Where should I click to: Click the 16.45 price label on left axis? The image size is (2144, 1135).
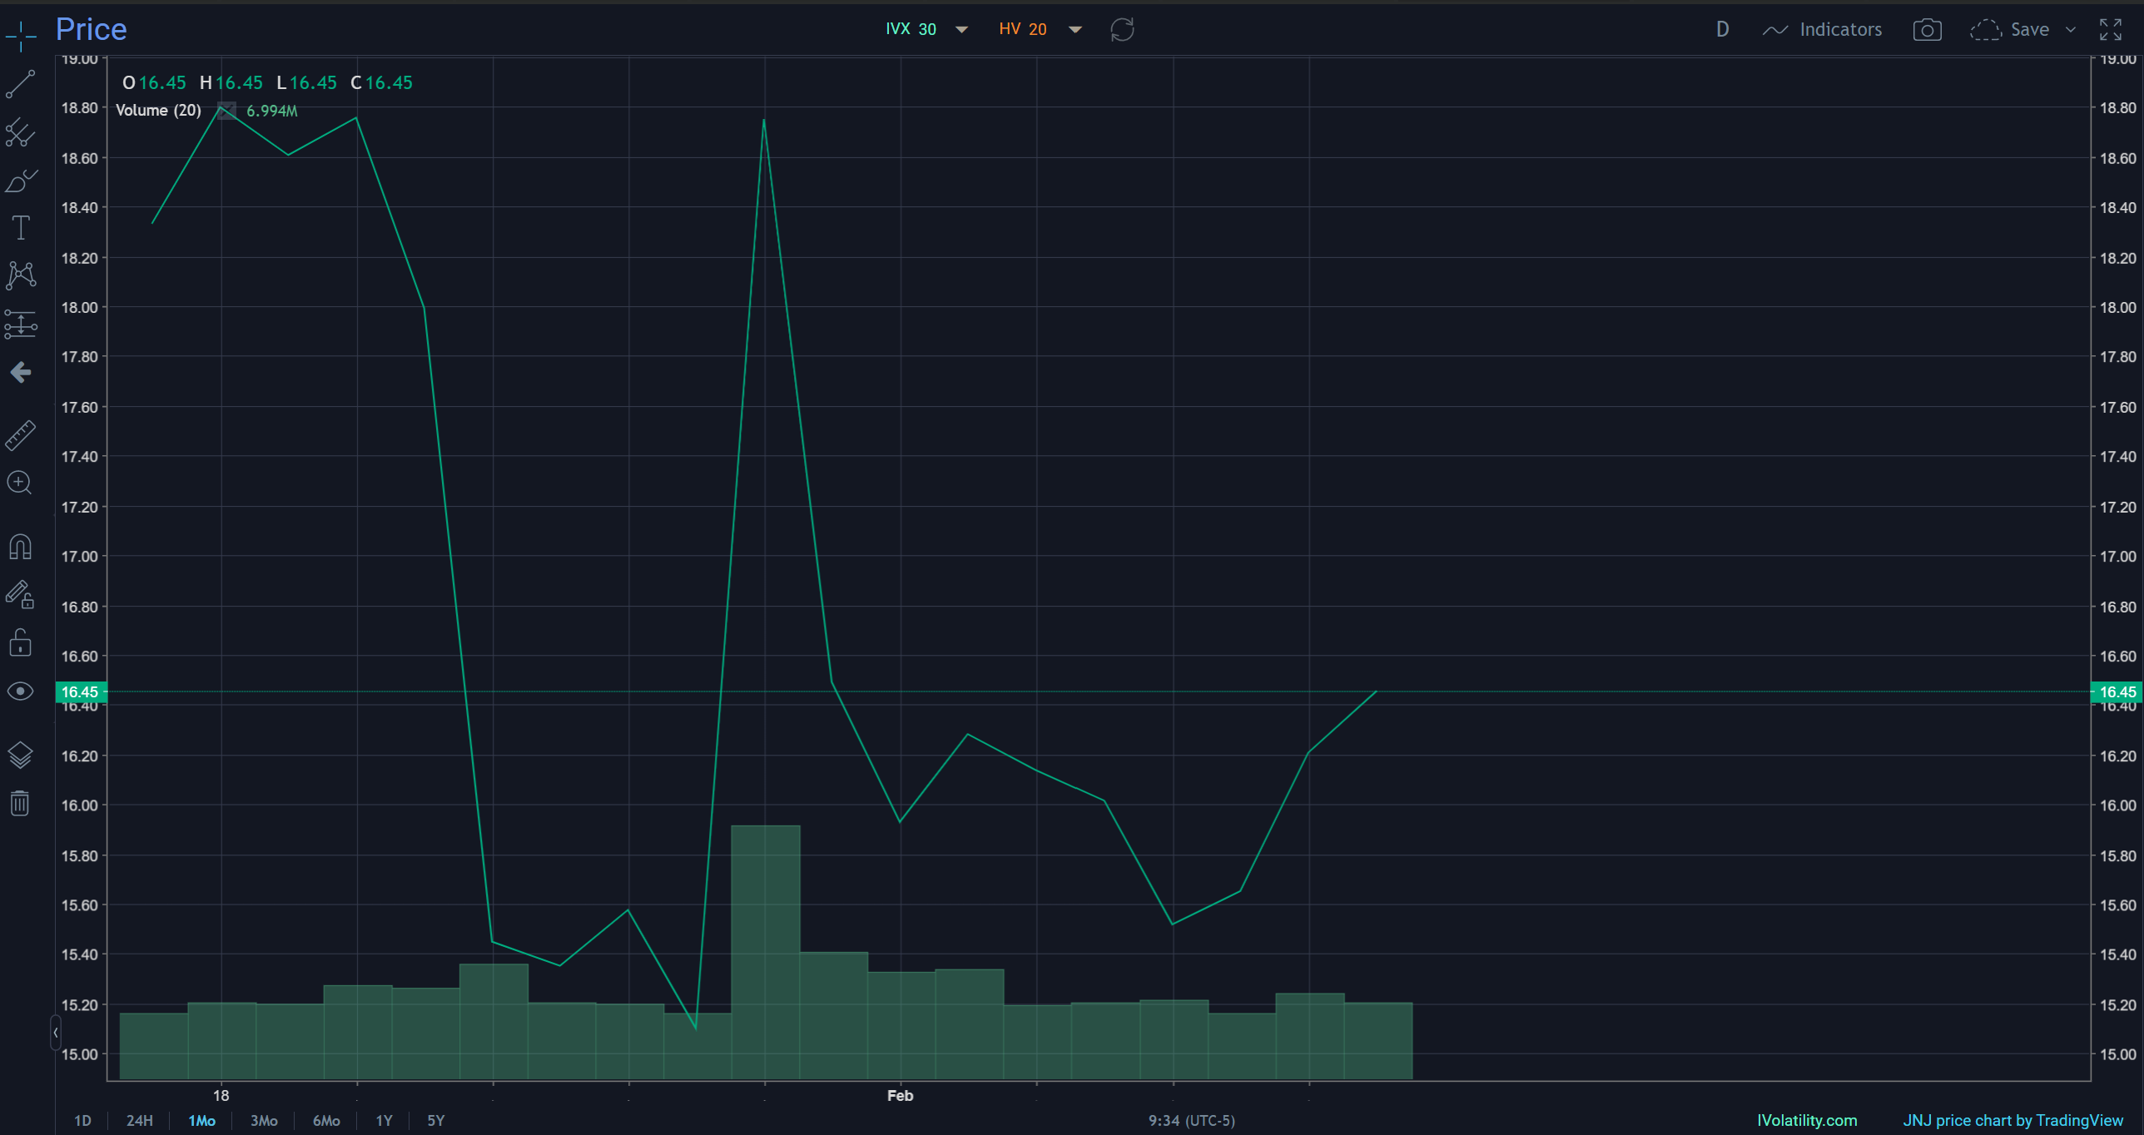(81, 691)
